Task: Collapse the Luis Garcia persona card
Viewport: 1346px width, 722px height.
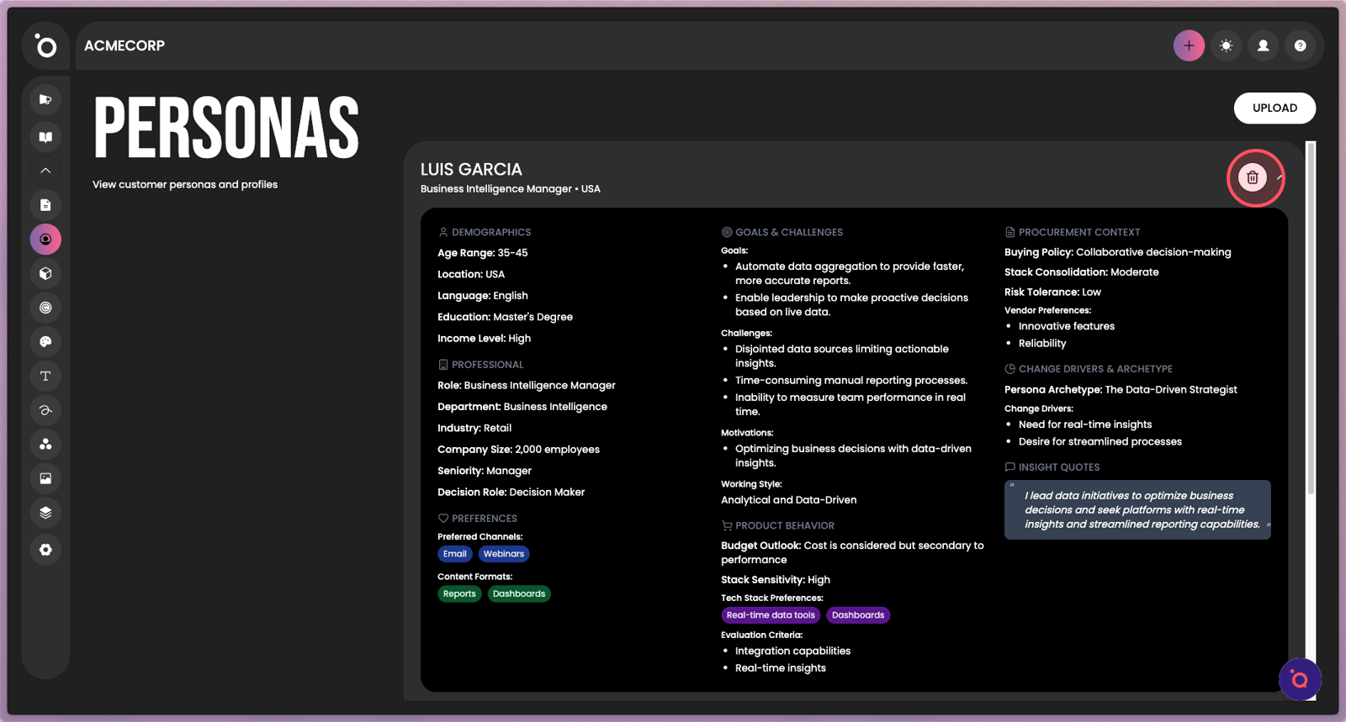Action: tap(1280, 177)
